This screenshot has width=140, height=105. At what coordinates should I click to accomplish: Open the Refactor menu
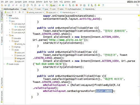pos(39,2)
